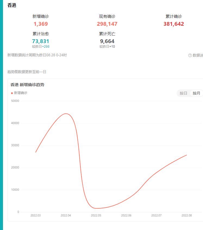Click the 数据说明 link text
The image size is (203, 230).
click(x=198, y=55)
